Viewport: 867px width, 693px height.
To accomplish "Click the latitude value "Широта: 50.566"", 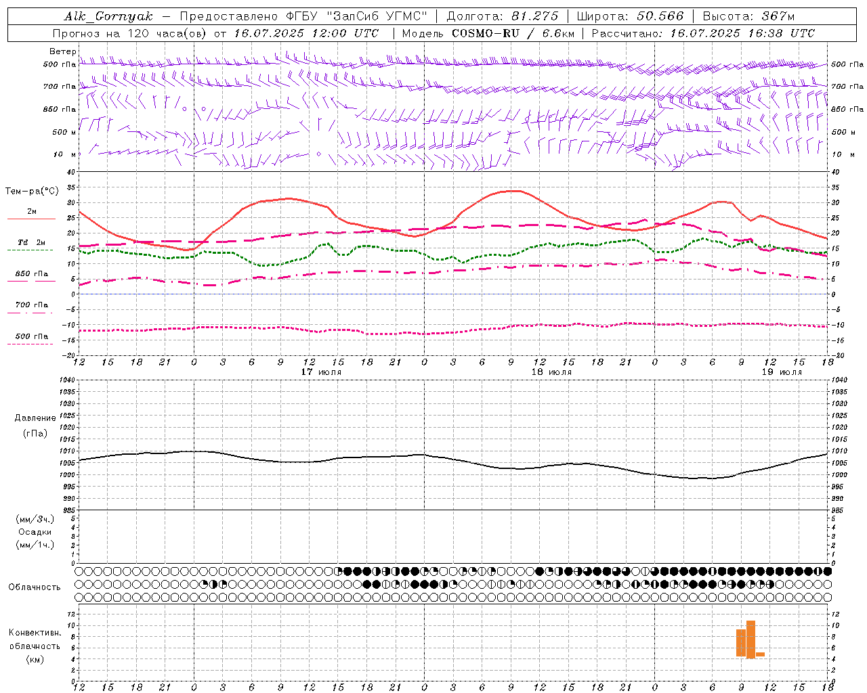I will point(630,16).
